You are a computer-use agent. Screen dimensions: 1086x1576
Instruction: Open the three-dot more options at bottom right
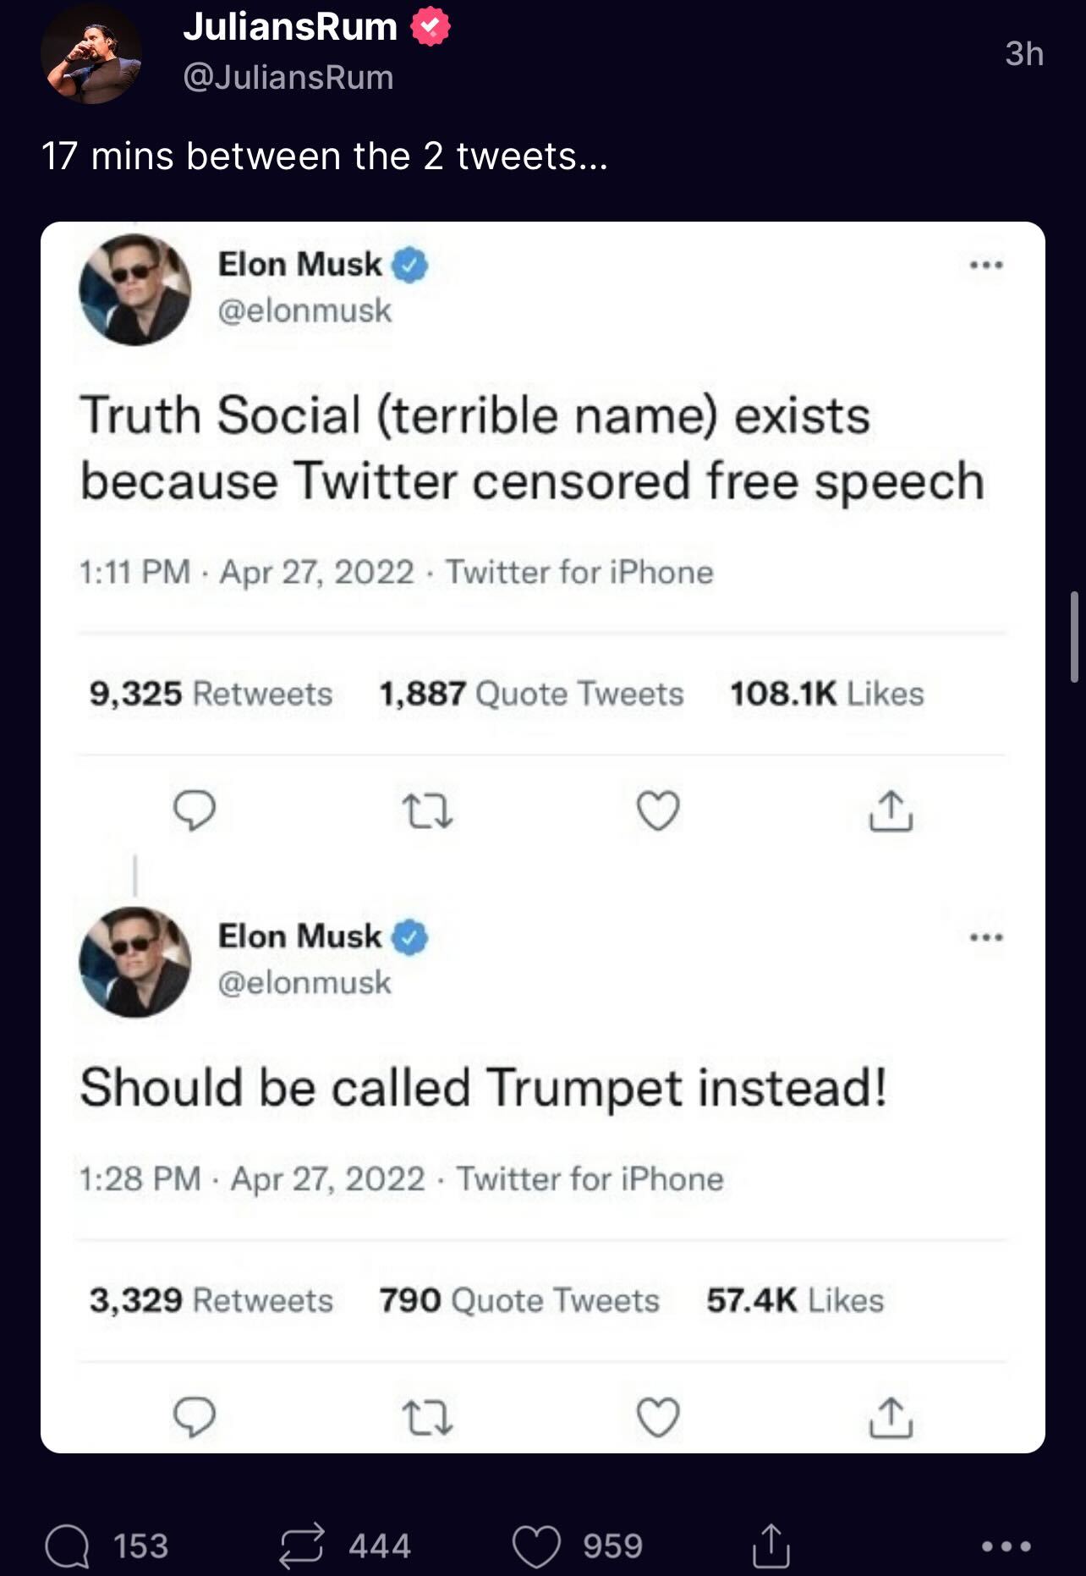(1006, 1546)
